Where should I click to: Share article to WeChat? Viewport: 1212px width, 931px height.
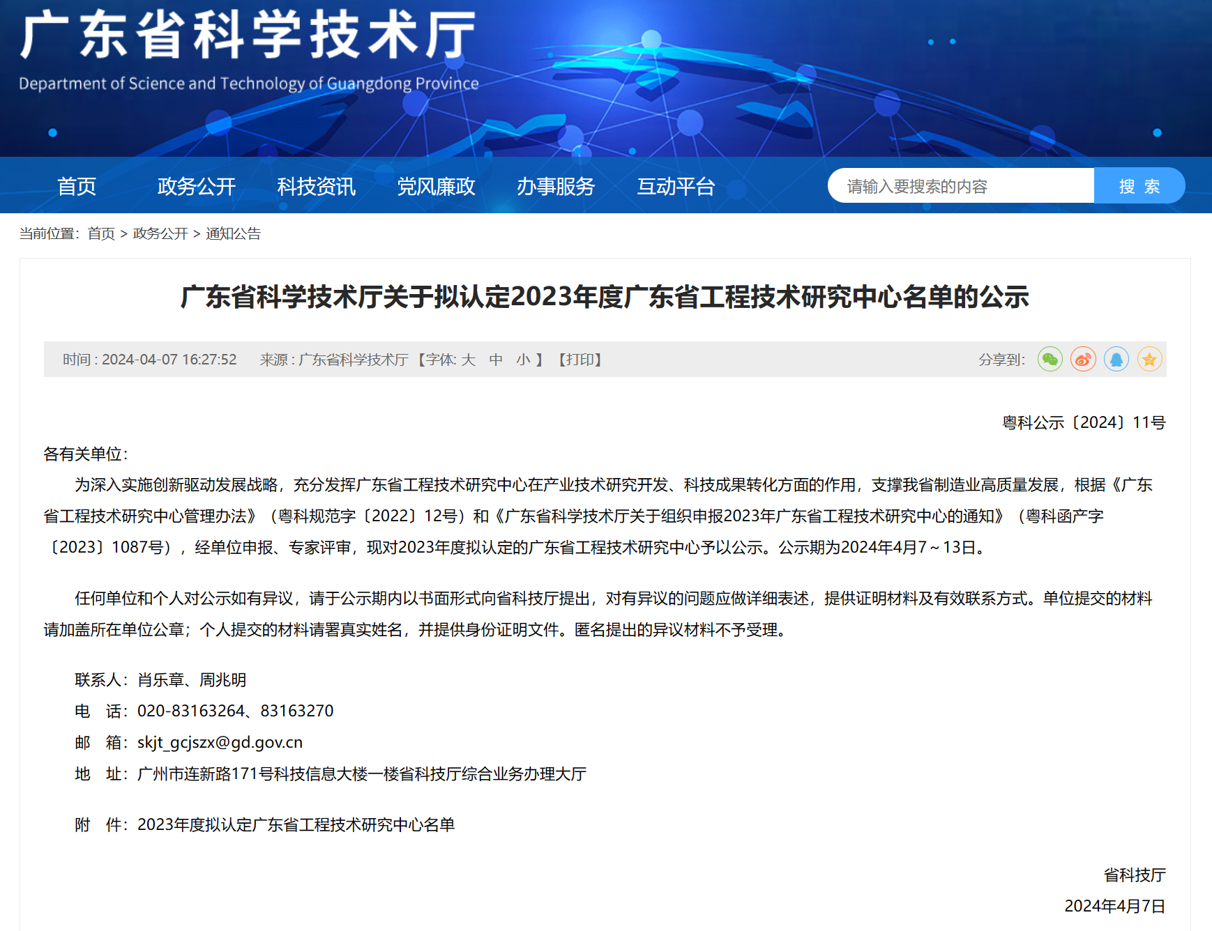(1050, 360)
